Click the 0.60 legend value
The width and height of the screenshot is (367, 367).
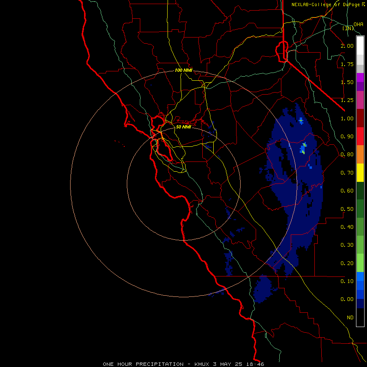coord(347,191)
